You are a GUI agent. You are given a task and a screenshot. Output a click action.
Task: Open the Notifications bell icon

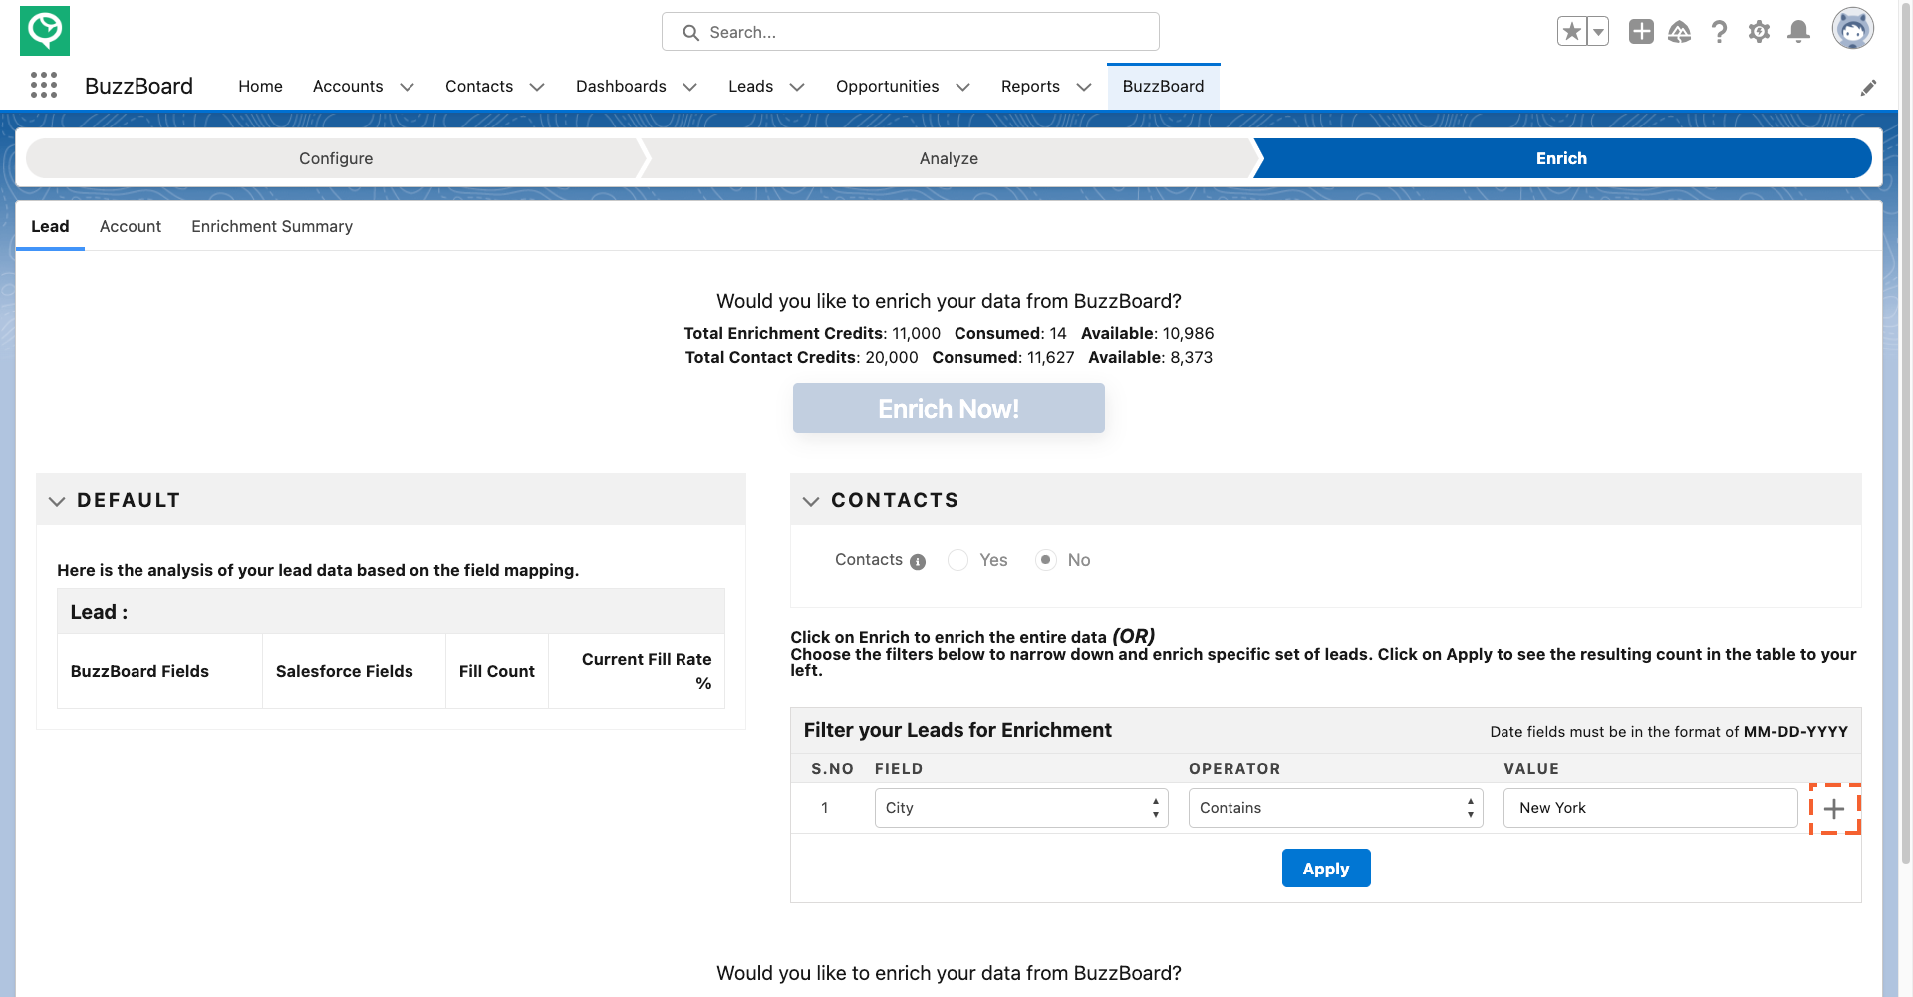click(x=1799, y=32)
